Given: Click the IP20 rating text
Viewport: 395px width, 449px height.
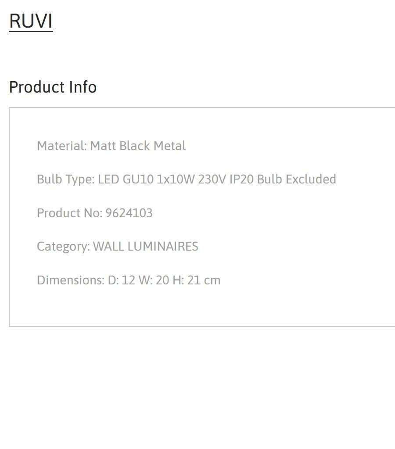Looking at the screenshot, I should point(241,179).
